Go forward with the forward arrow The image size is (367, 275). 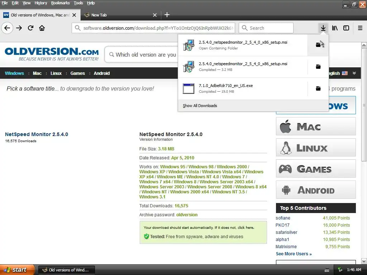(19, 28)
